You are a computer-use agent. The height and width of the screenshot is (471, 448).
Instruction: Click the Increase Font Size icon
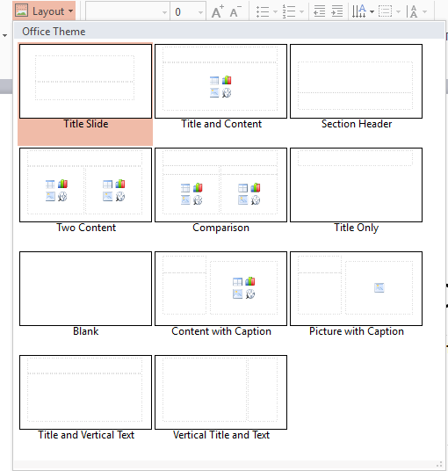click(x=217, y=11)
